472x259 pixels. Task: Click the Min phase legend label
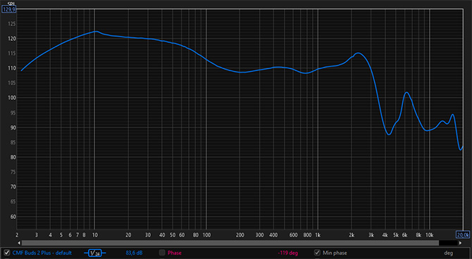(x=335, y=253)
